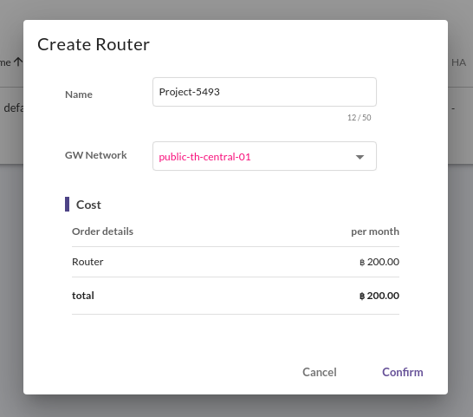Confirm router creation

403,372
